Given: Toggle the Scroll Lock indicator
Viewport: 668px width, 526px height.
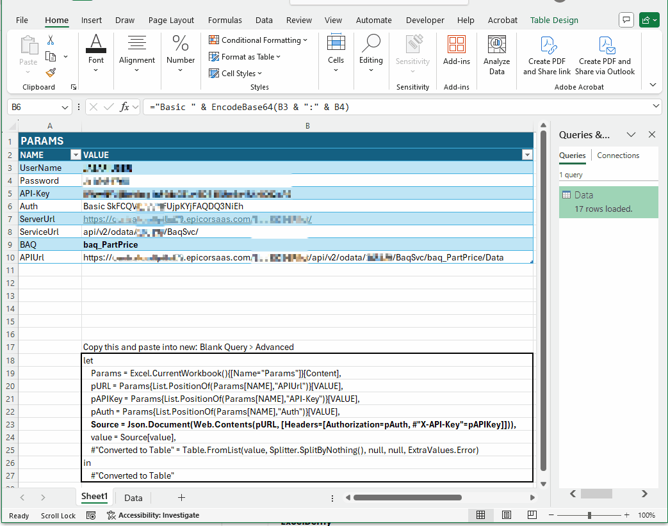Looking at the screenshot, I should tap(58, 515).
